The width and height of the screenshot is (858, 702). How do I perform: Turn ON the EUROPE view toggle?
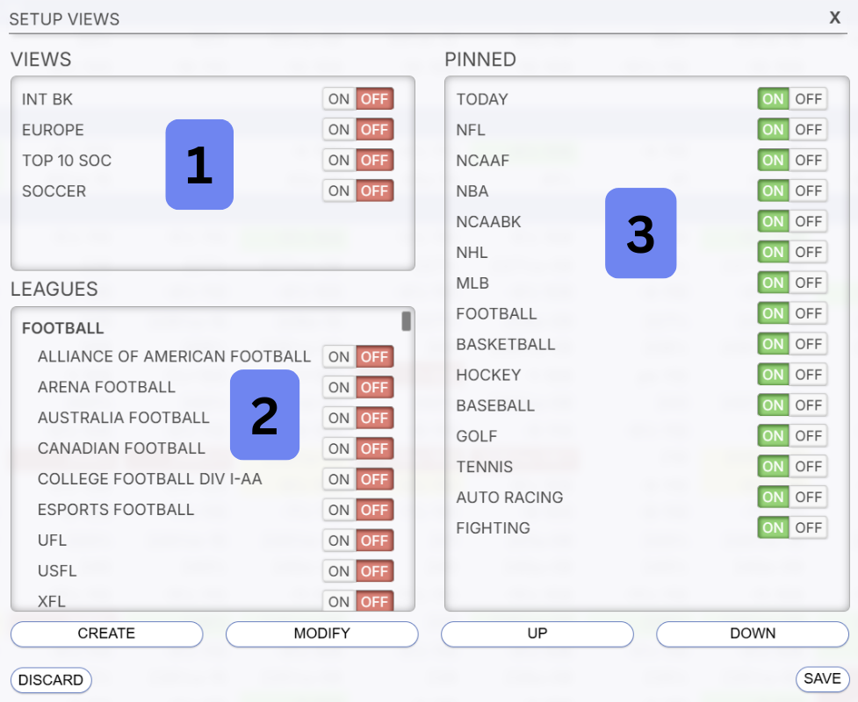point(339,130)
